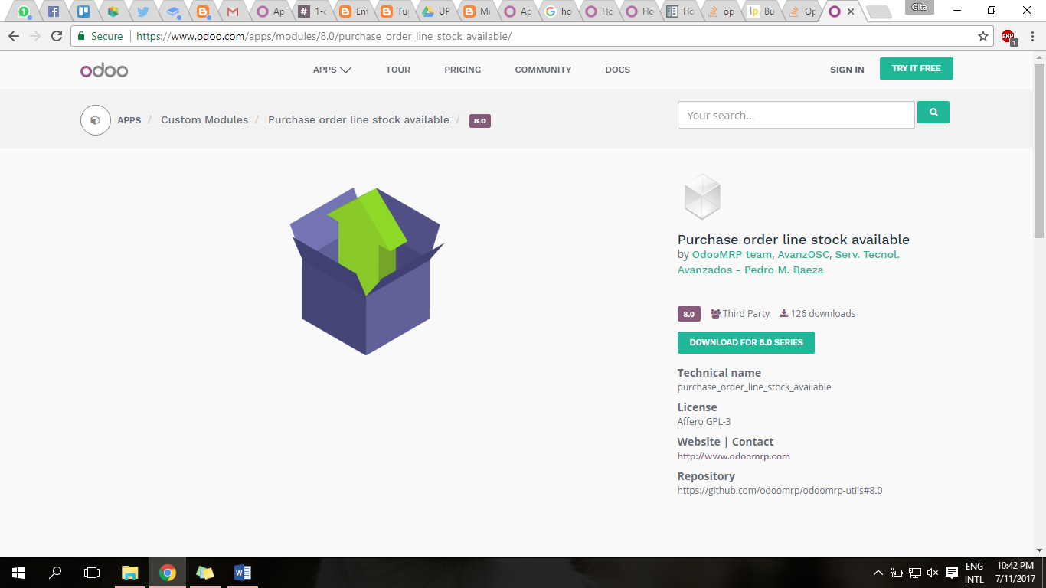Close the active Odoo browser tab

click(x=851, y=11)
